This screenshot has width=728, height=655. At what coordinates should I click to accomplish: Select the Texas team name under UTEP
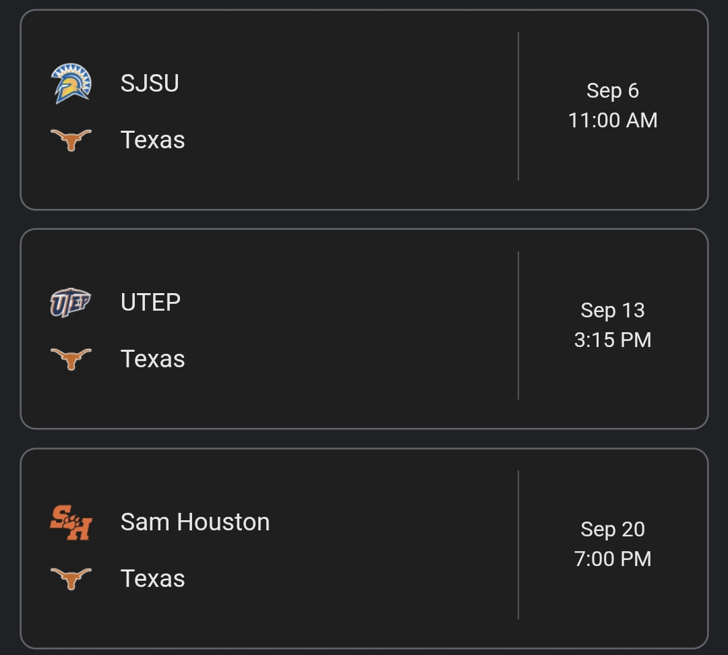pos(152,358)
